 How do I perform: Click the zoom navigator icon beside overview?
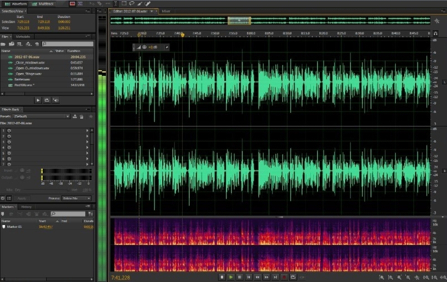tap(437, 21)
